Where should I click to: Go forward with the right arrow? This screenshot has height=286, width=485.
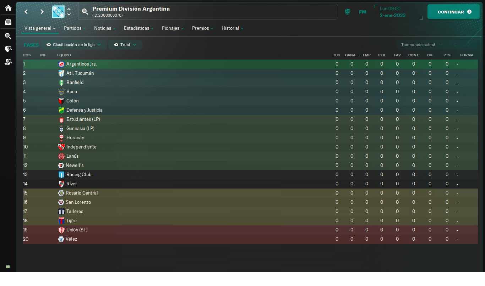(42, 12)
